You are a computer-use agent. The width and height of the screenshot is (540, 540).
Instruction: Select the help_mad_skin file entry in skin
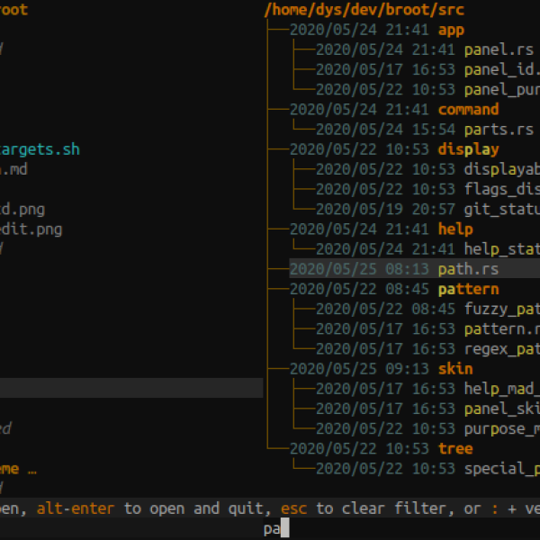[x=500, y=389]
